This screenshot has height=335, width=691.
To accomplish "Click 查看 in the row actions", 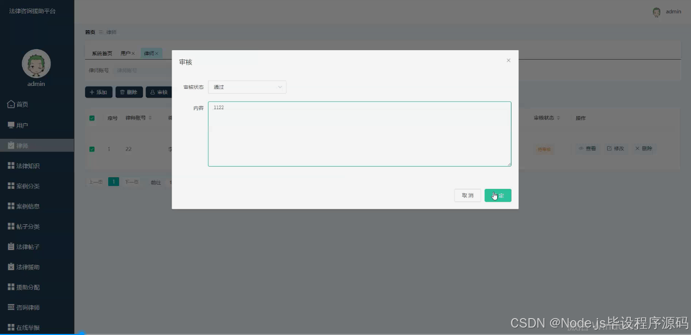I will coord(588,149).
